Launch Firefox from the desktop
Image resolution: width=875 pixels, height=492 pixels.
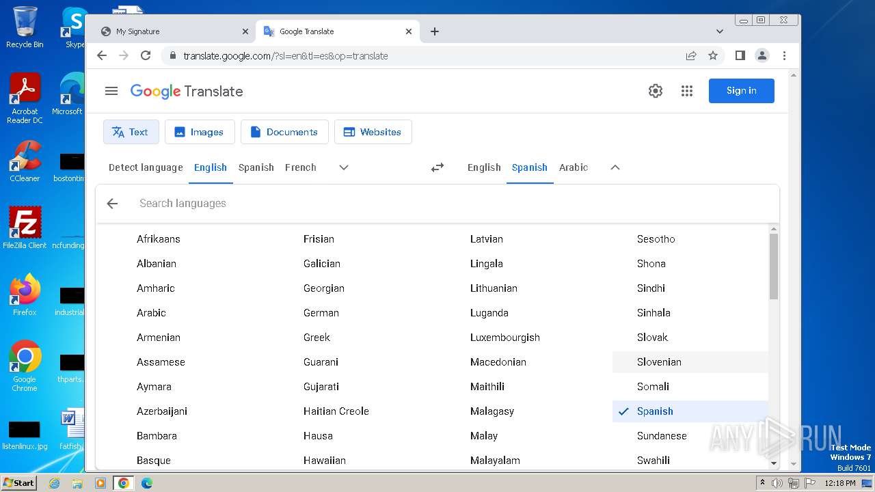coord(25,295)
